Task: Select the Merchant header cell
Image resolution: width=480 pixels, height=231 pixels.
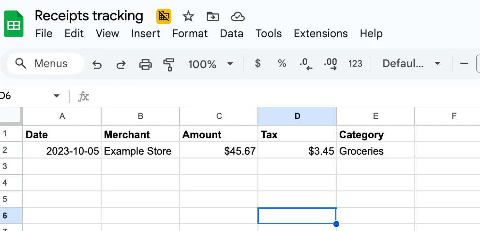Action: (140, 133)
